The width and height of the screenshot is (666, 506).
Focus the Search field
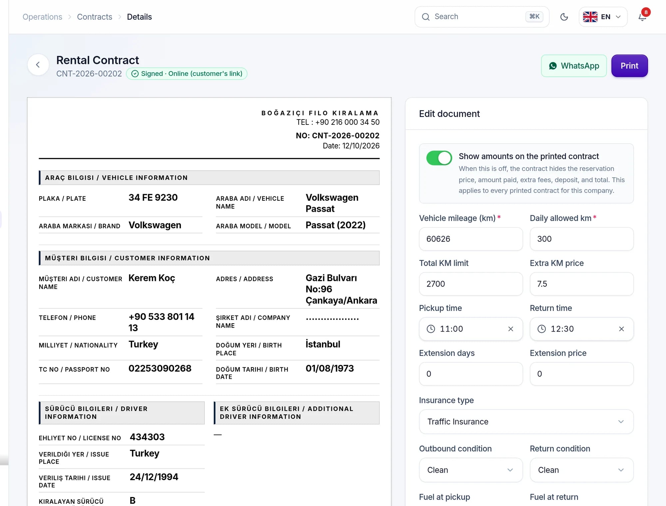tap(482, 17)
